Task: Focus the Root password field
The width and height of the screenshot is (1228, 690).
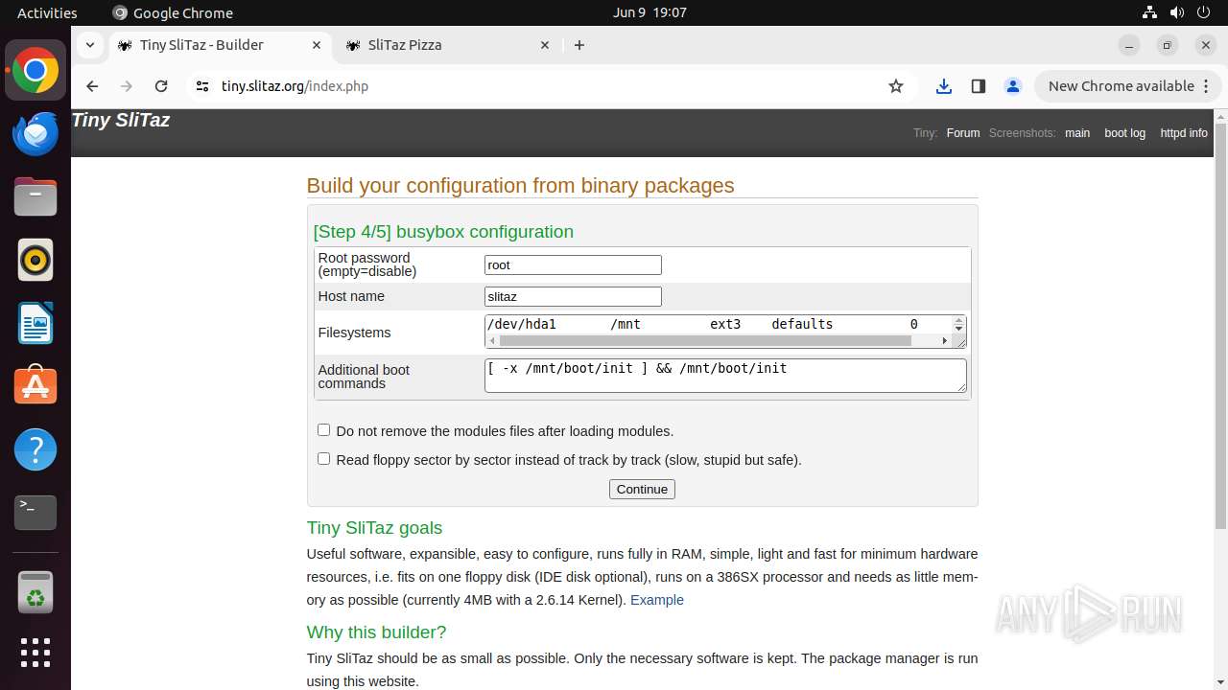Action: coord(573,264)
